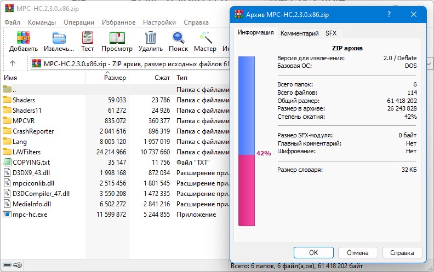Sort by the Размер column header
The width and height of the screenshot is (434, 272).
(x=107, y=78)
